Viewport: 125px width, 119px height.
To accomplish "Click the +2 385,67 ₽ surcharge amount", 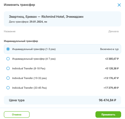I will [x=112, y=59].
